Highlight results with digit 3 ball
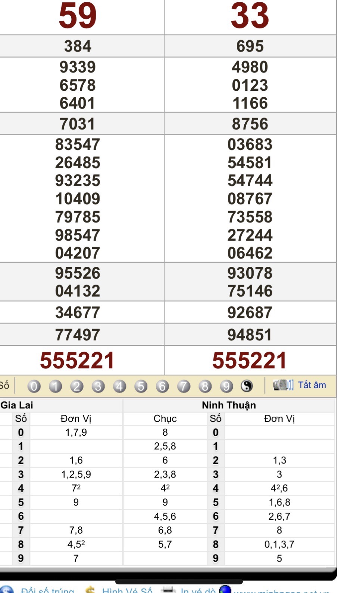The height and width of the screenshot is (593, 338). tap(98, 386)
